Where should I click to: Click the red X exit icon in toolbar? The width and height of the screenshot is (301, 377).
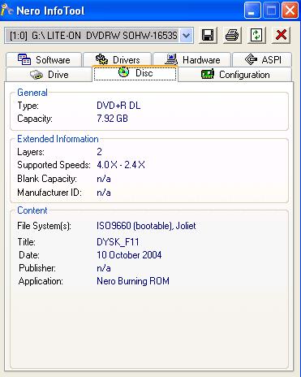point(281,35)
